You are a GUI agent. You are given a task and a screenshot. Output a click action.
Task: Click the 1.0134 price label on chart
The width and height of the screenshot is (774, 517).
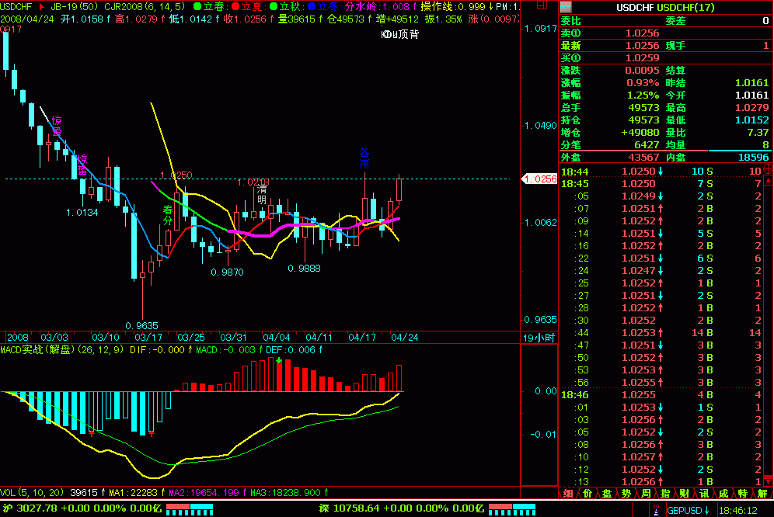click(82, 213)
